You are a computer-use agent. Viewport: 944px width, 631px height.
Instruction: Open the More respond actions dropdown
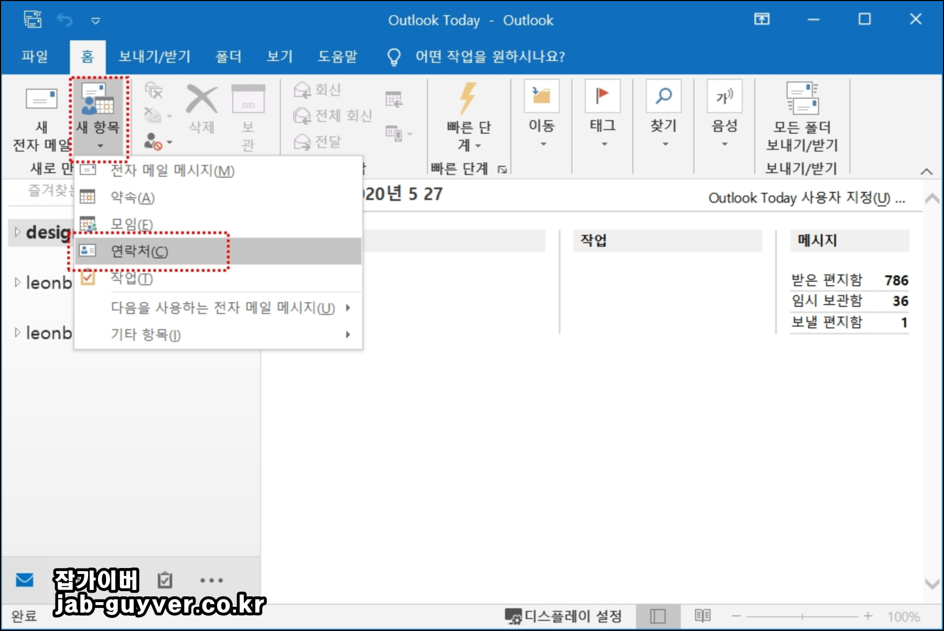point(399,133)
